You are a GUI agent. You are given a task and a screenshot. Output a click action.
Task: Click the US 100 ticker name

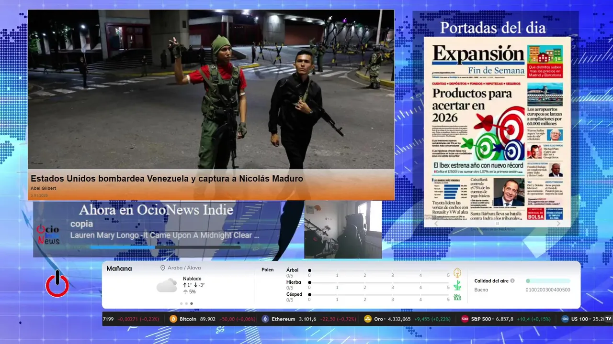(580, 319)
